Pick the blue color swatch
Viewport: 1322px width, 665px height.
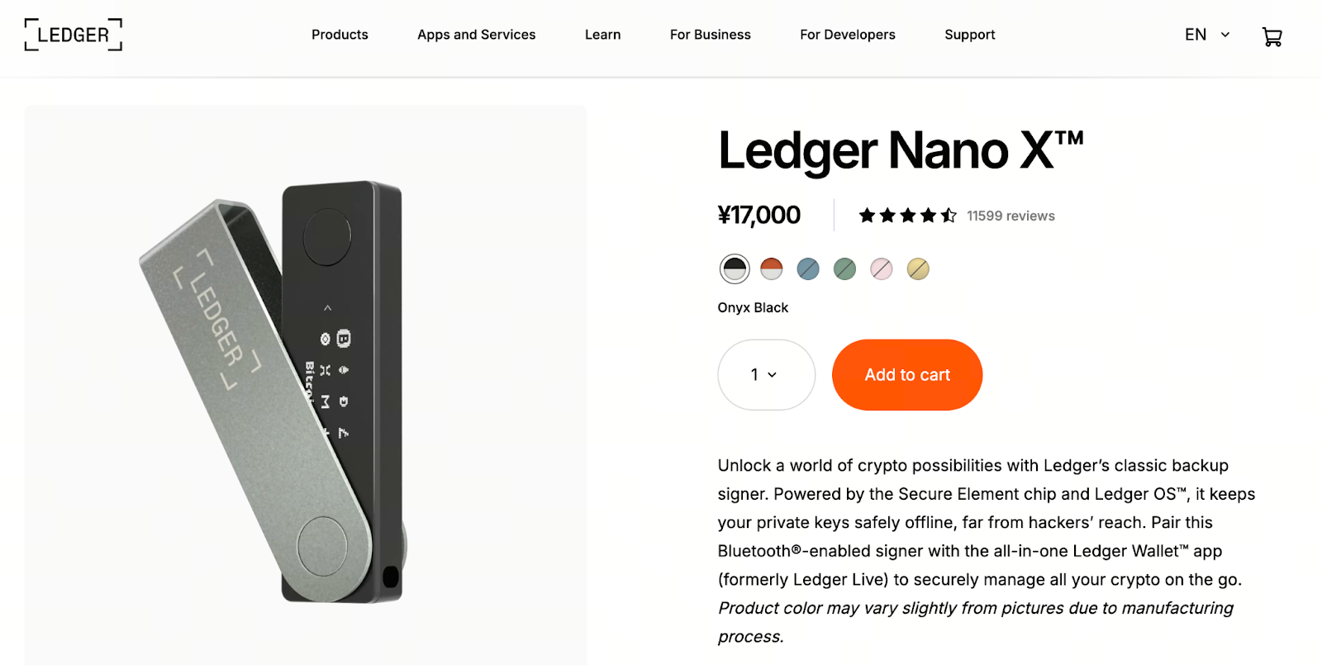(x=808, y=268)
